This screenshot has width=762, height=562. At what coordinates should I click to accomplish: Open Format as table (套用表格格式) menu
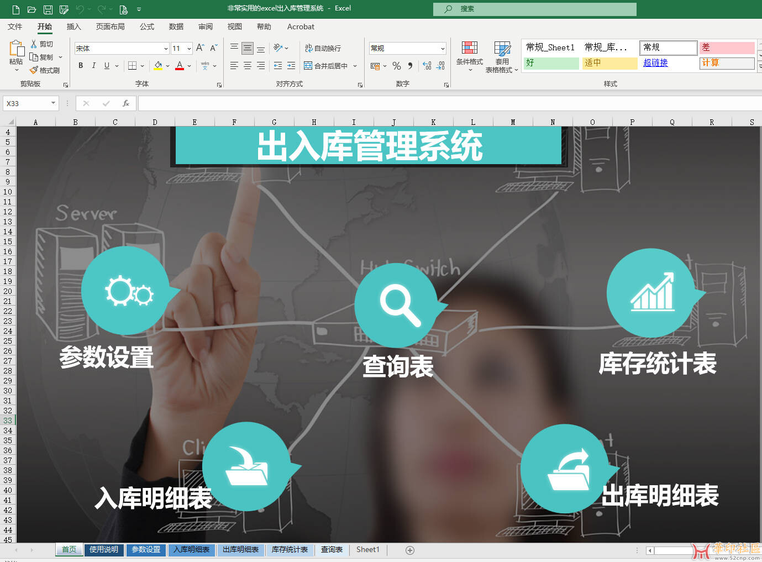point(502,57)
